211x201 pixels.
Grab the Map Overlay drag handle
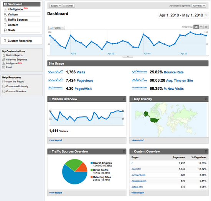[x=132, y=99]
